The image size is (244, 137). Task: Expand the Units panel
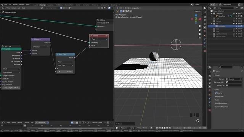click(x=217, y=90)
